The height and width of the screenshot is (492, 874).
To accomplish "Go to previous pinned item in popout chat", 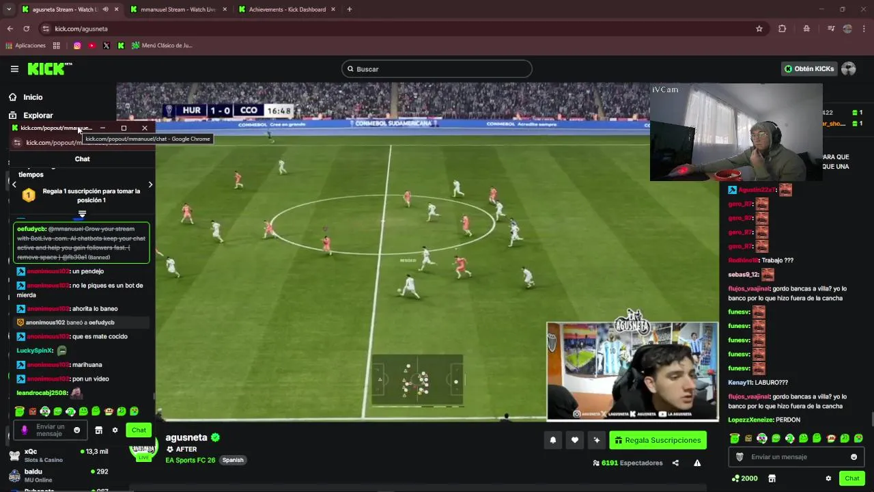I will 14,184.
